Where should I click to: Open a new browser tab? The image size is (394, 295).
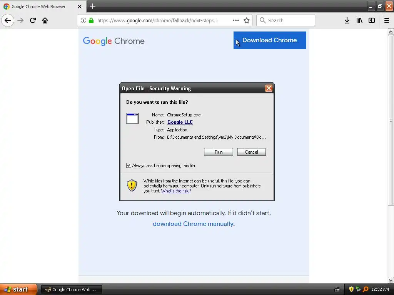click(x=93, y=6)
